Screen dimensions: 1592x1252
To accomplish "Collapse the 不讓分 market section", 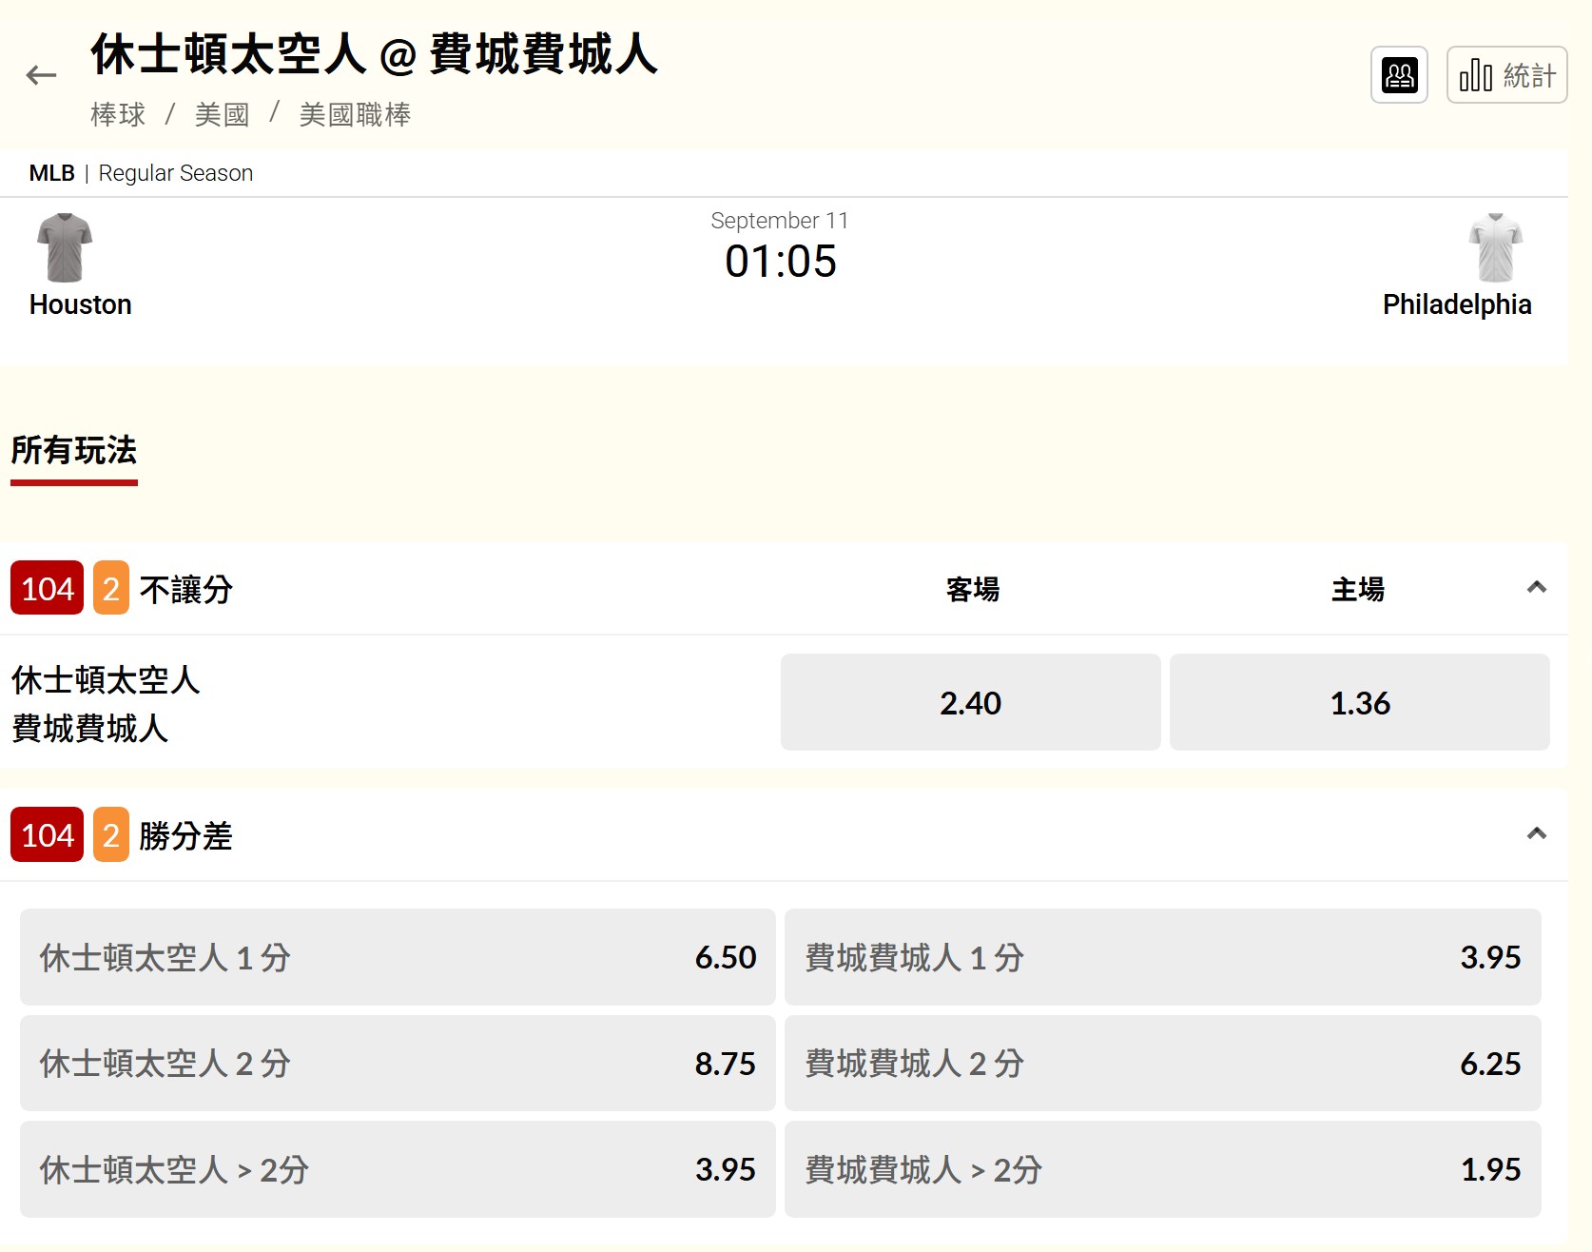I will point(1536,587).
